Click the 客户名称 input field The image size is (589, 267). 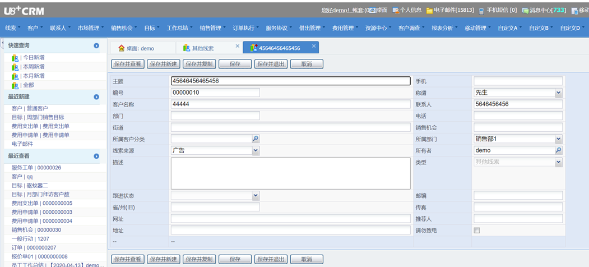click(291, 104)
